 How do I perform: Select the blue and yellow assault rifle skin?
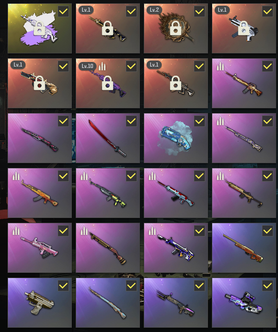pyautogui.click(x=176, y=248)
